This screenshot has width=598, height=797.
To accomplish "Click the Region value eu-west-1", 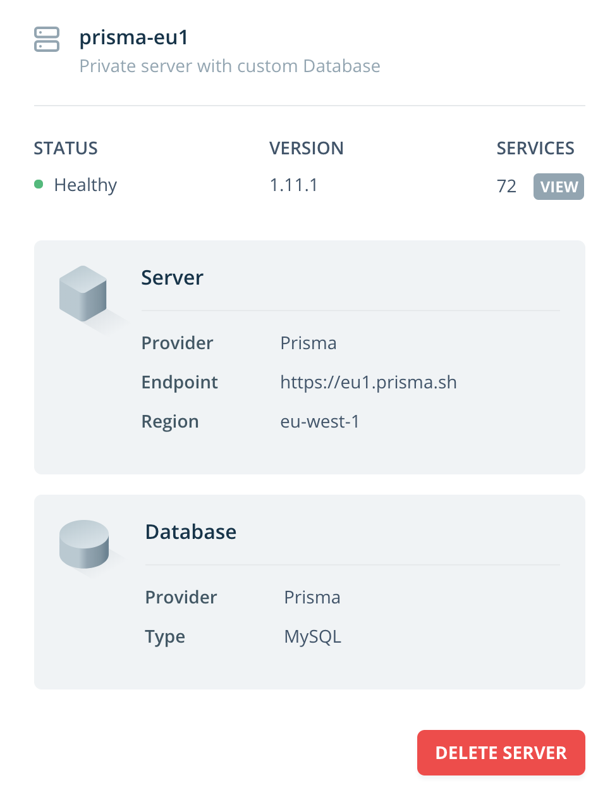I will coord(320,421).
